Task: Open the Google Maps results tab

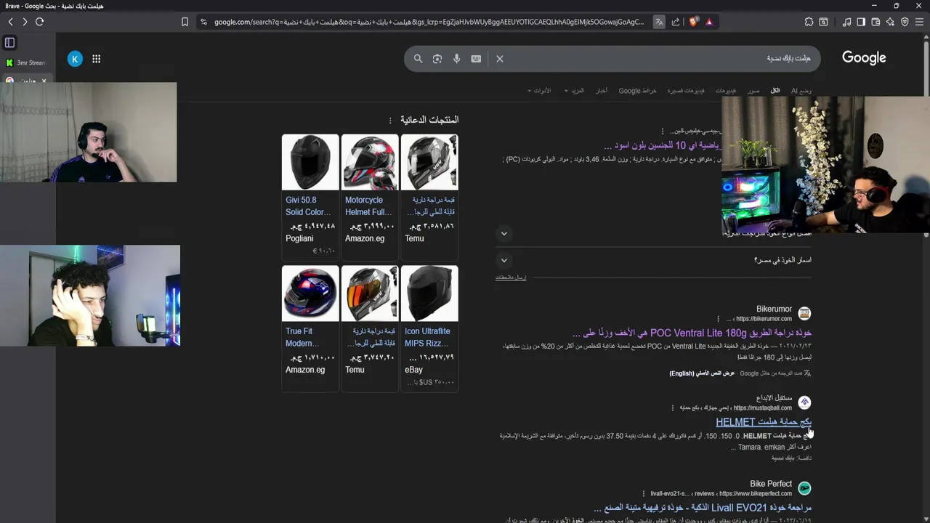Action: (x=637, y=91)
